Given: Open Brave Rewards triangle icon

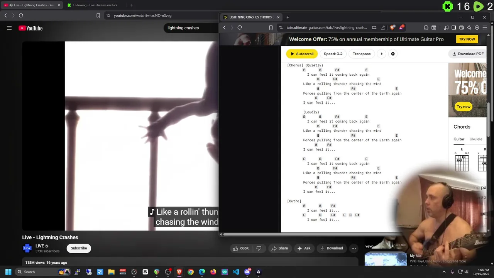Looking at the screenshot, I should pyautogui.click(x=402, y=27).
